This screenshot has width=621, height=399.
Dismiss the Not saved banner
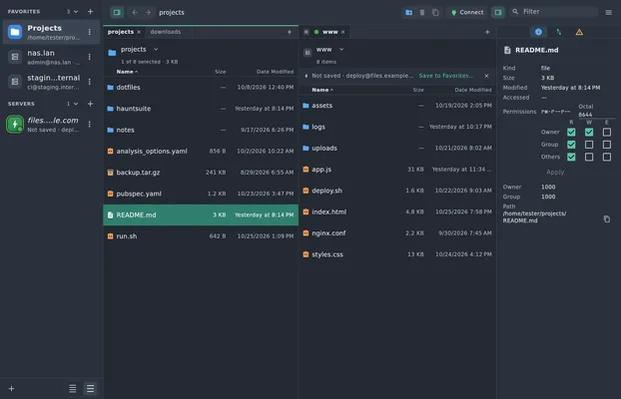pyautogui.click(x=487, y=76)
